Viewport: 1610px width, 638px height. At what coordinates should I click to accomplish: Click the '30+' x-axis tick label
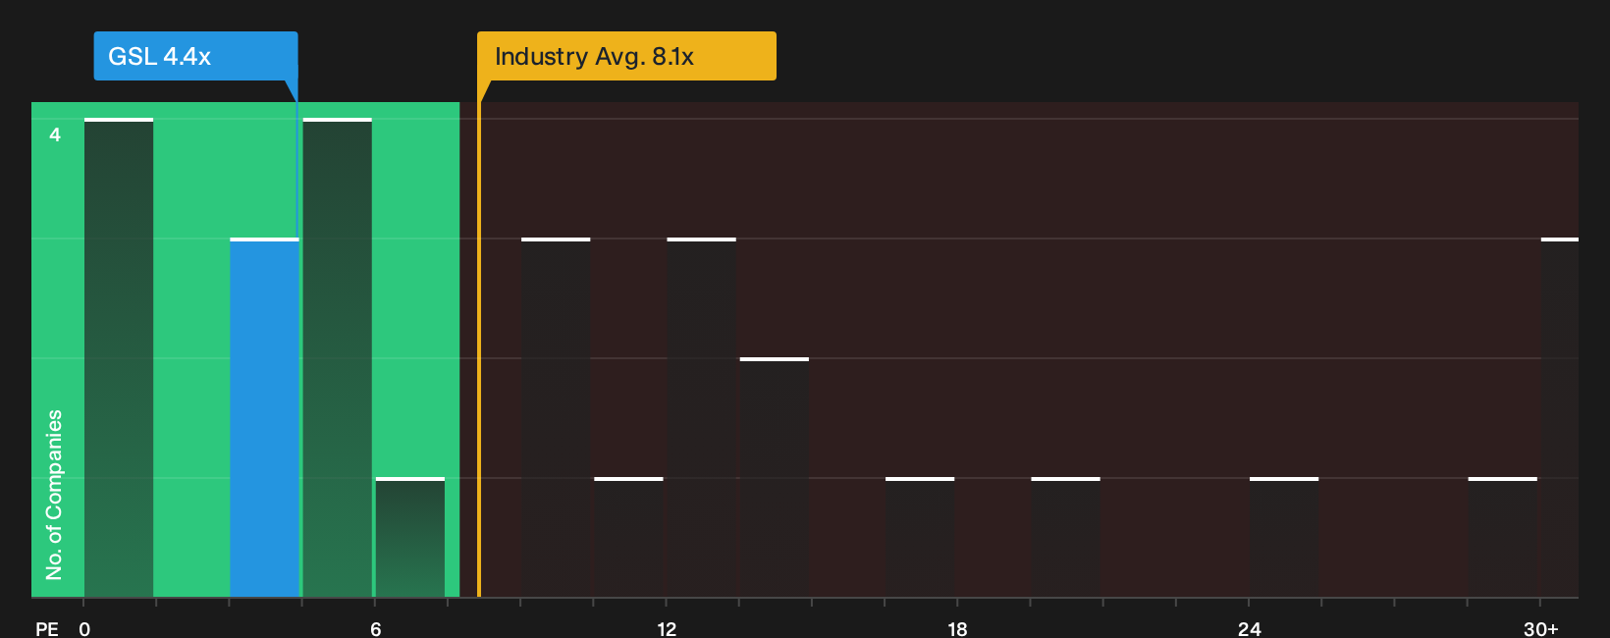click(1541, 629)
